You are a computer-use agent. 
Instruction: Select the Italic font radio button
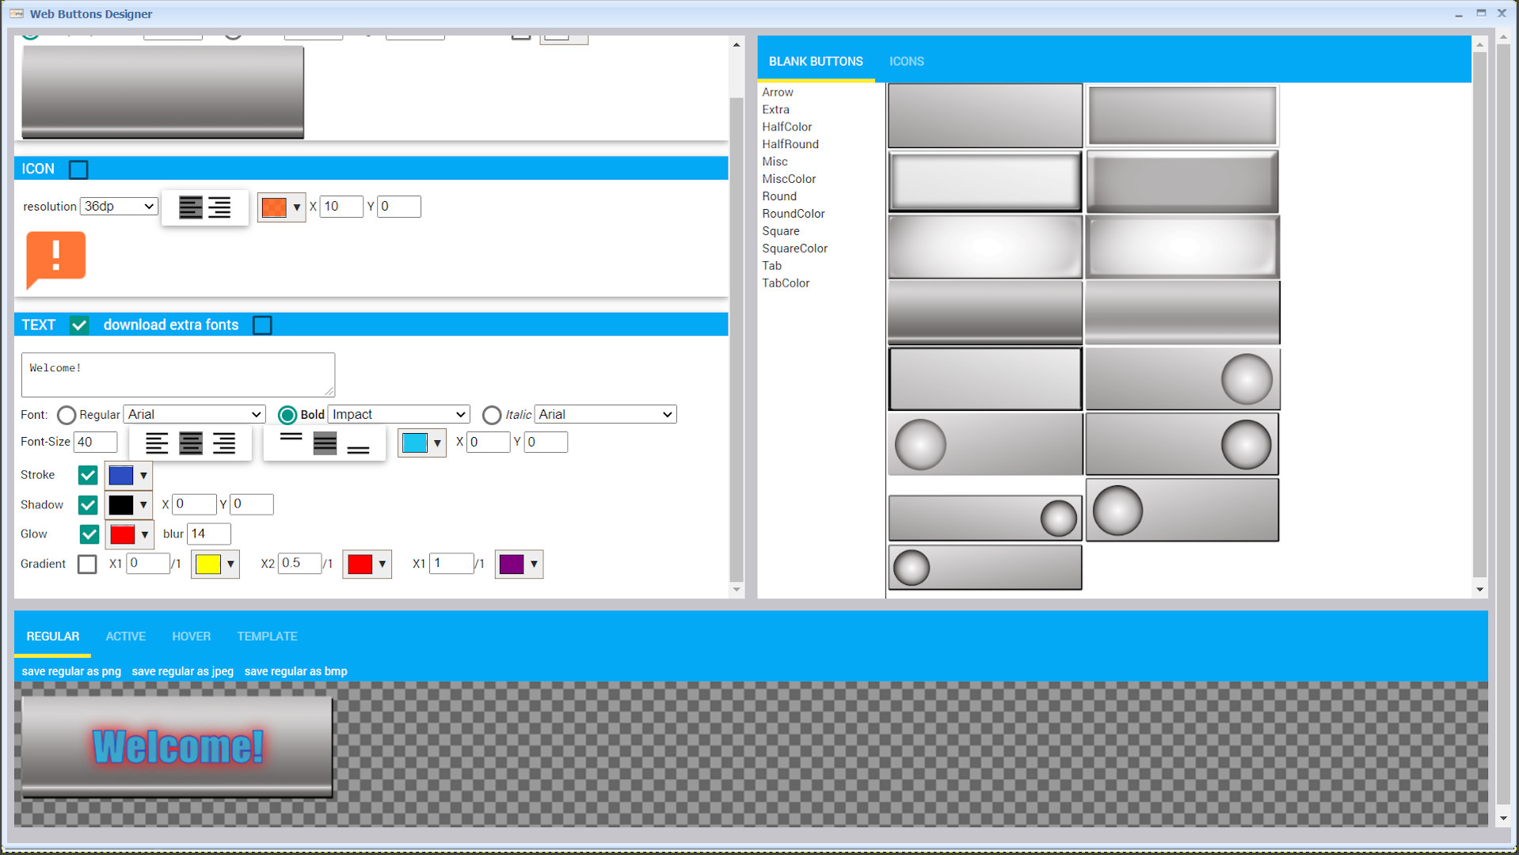tap(492, 414)
